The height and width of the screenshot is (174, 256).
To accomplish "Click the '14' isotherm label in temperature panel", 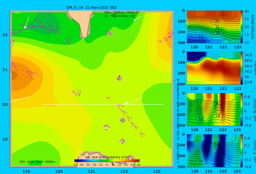I will click(x=200, y=37).
